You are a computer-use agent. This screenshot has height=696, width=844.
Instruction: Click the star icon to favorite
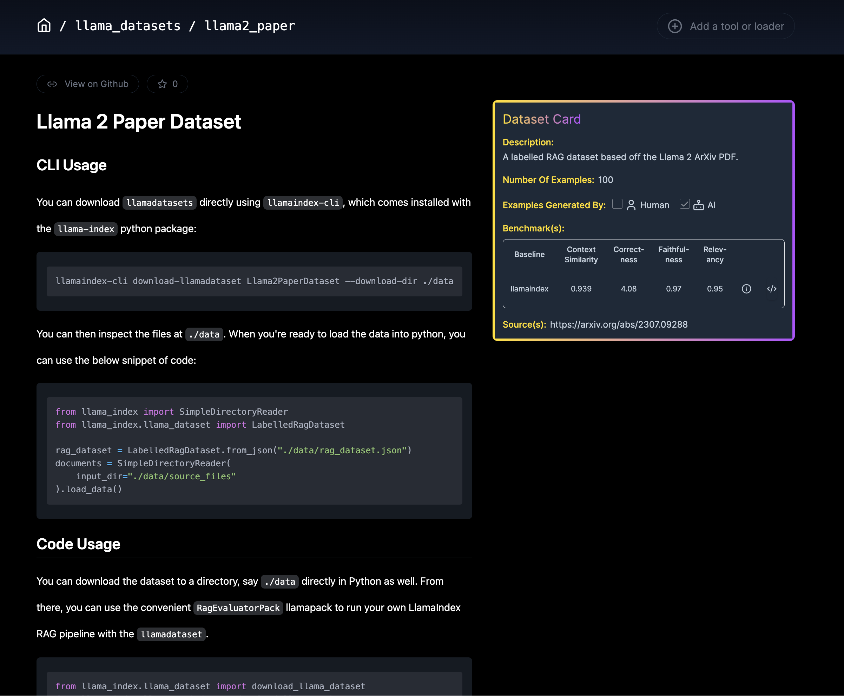click(162, 84)
